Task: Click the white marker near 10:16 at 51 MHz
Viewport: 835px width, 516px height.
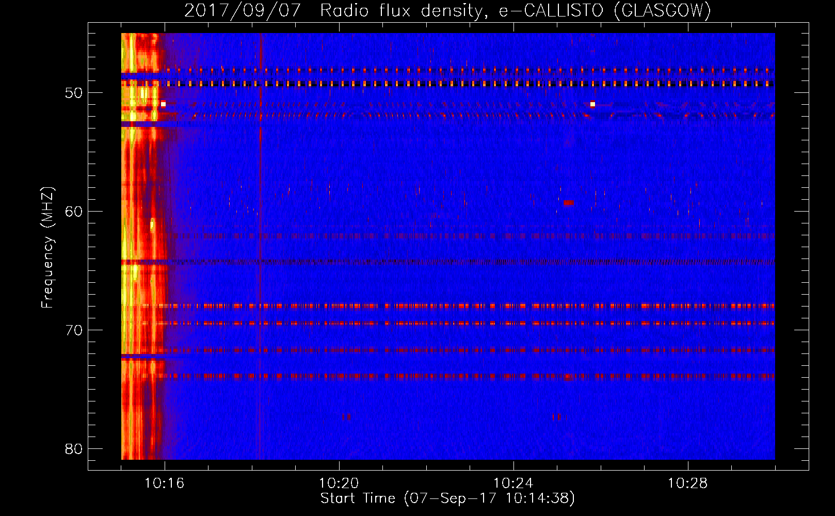Action: (163, 104)
